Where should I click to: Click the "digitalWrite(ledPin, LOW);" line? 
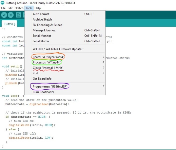[31, 138]
